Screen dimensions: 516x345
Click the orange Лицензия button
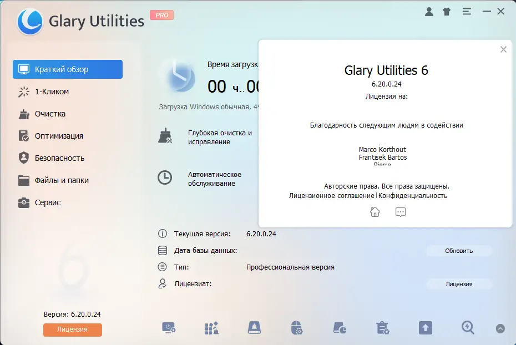(x=72, y=329)
